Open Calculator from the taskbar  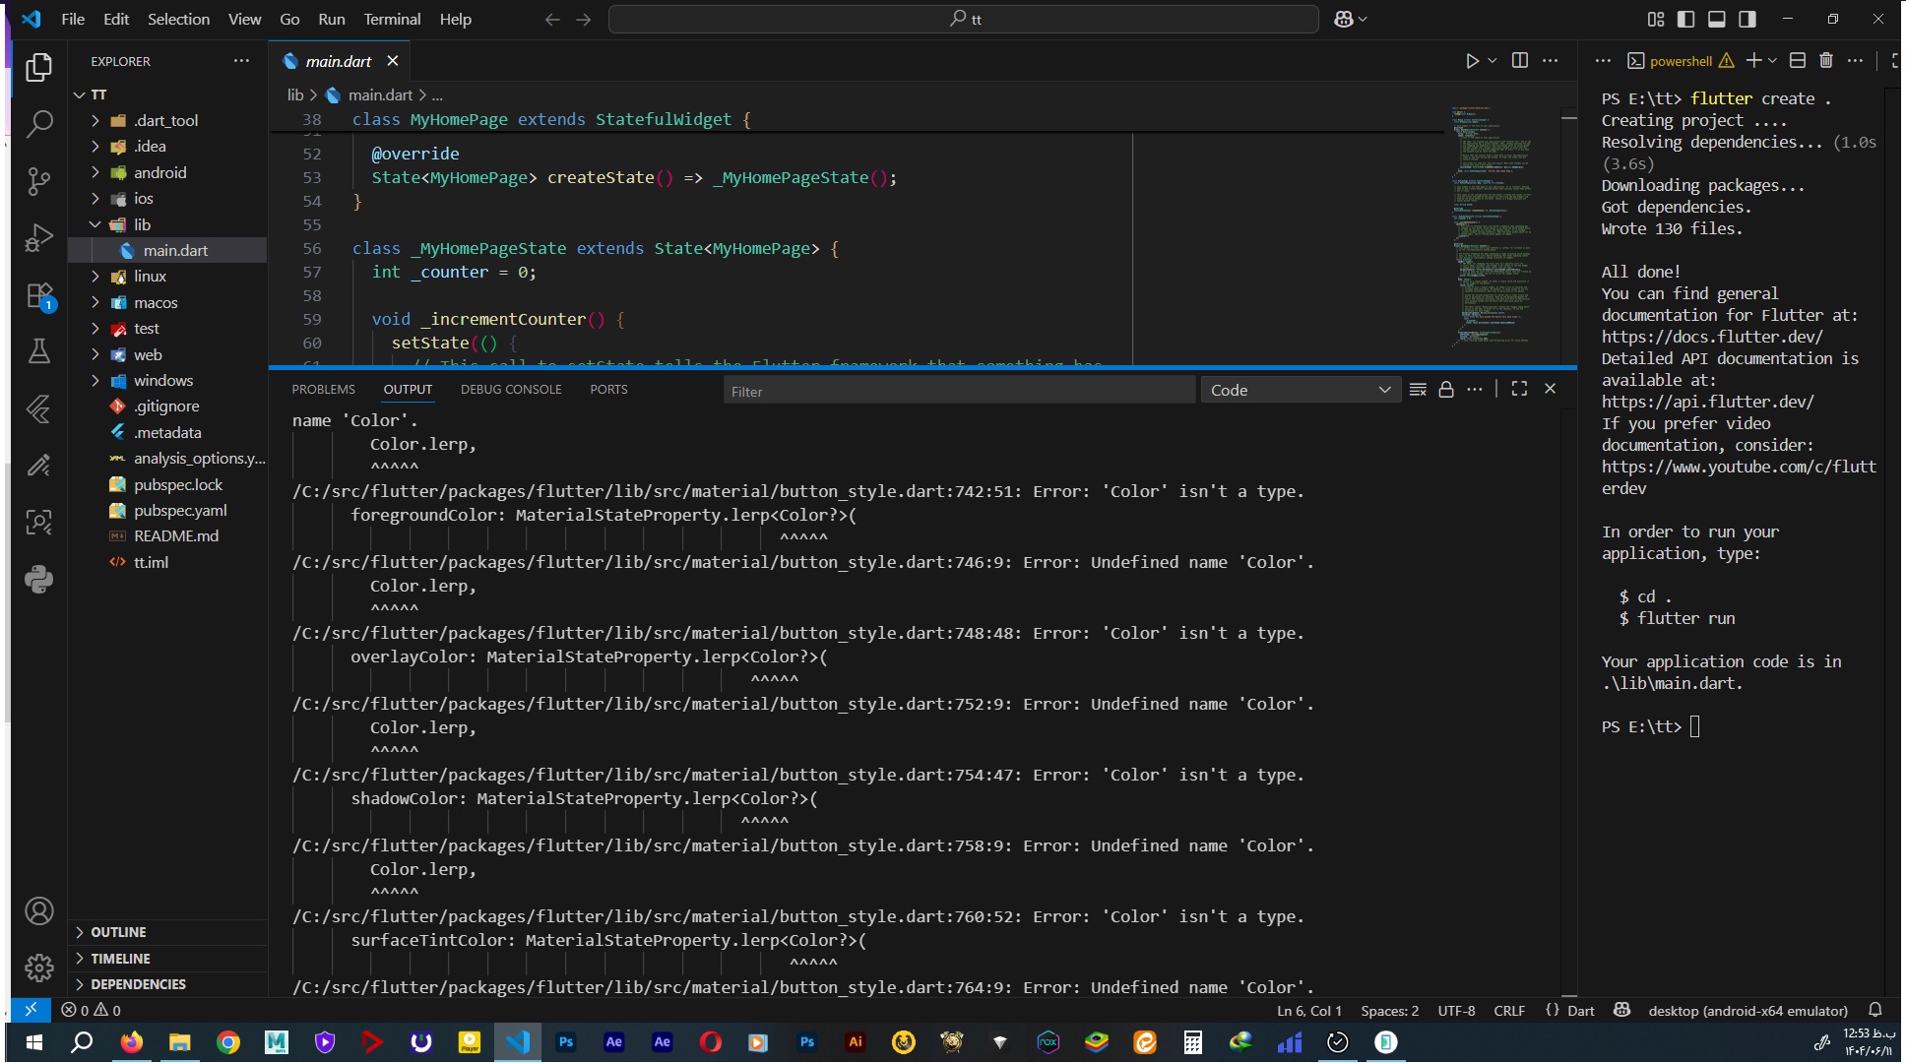pos(1192,1042)
